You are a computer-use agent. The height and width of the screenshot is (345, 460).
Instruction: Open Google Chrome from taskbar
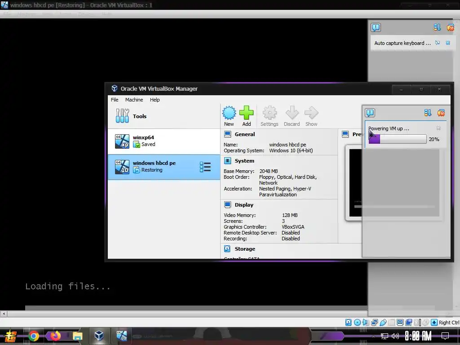point(34,336)
